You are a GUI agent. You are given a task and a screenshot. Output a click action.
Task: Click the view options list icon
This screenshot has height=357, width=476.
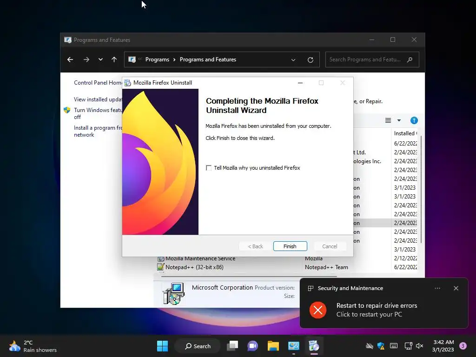[x=388, y=120]
